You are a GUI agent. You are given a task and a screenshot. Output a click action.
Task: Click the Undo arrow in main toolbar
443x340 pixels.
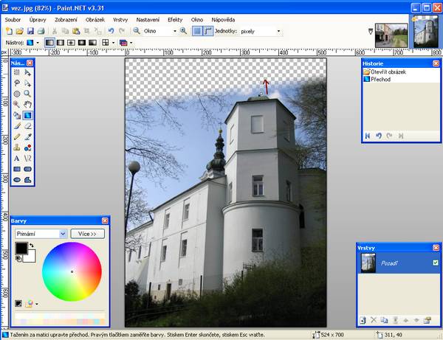point(111,31)
